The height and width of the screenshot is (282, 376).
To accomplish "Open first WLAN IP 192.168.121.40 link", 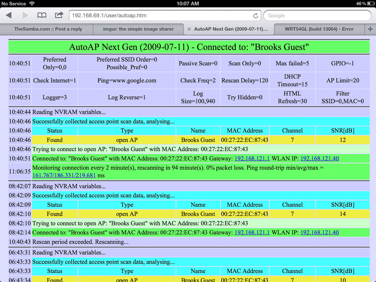I will tap(319, 159).
